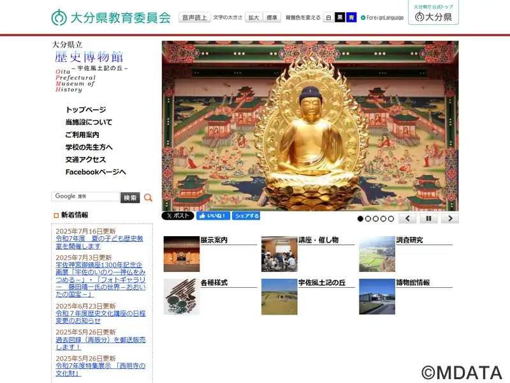This screenshot has width=510, height=383.
Task: Set background color to white (白)
Action: click(328, 17)
